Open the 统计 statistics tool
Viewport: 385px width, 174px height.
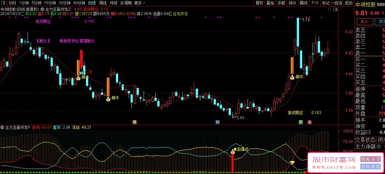point(293,3)
